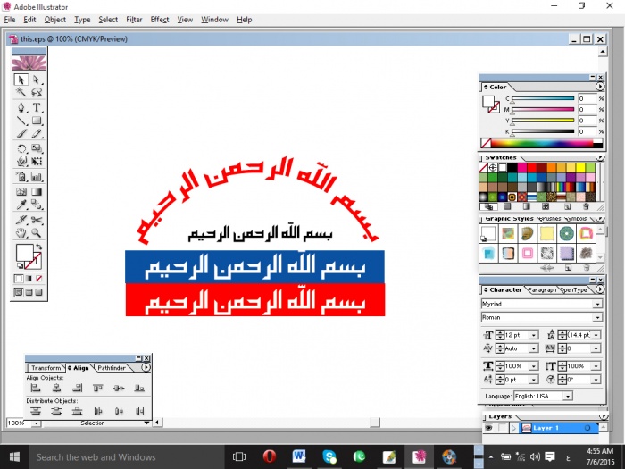Click Vertical Align Top in Align panel

point(97,388)
